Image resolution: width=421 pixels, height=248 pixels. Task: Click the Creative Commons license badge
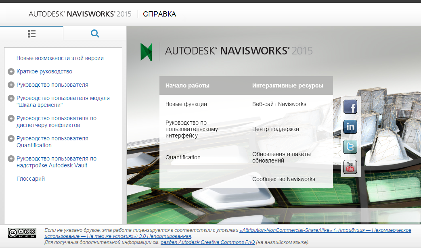click(x=22, y=233)
